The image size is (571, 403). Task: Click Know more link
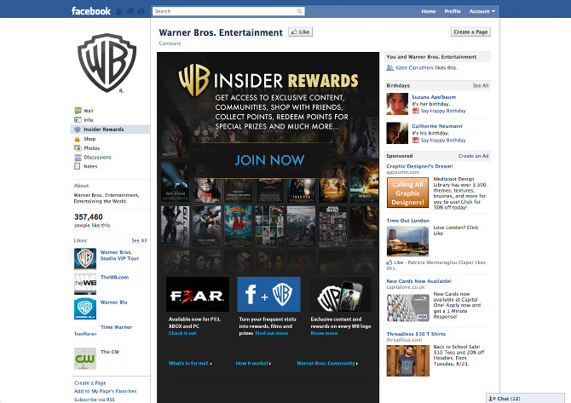point(324,333)
